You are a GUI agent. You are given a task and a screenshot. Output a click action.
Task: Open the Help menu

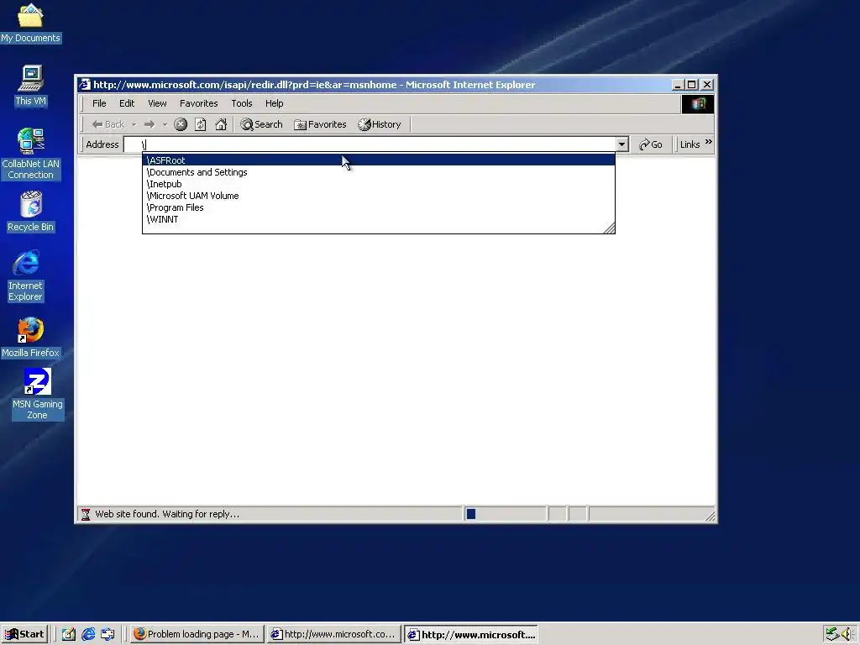point(275,103)
